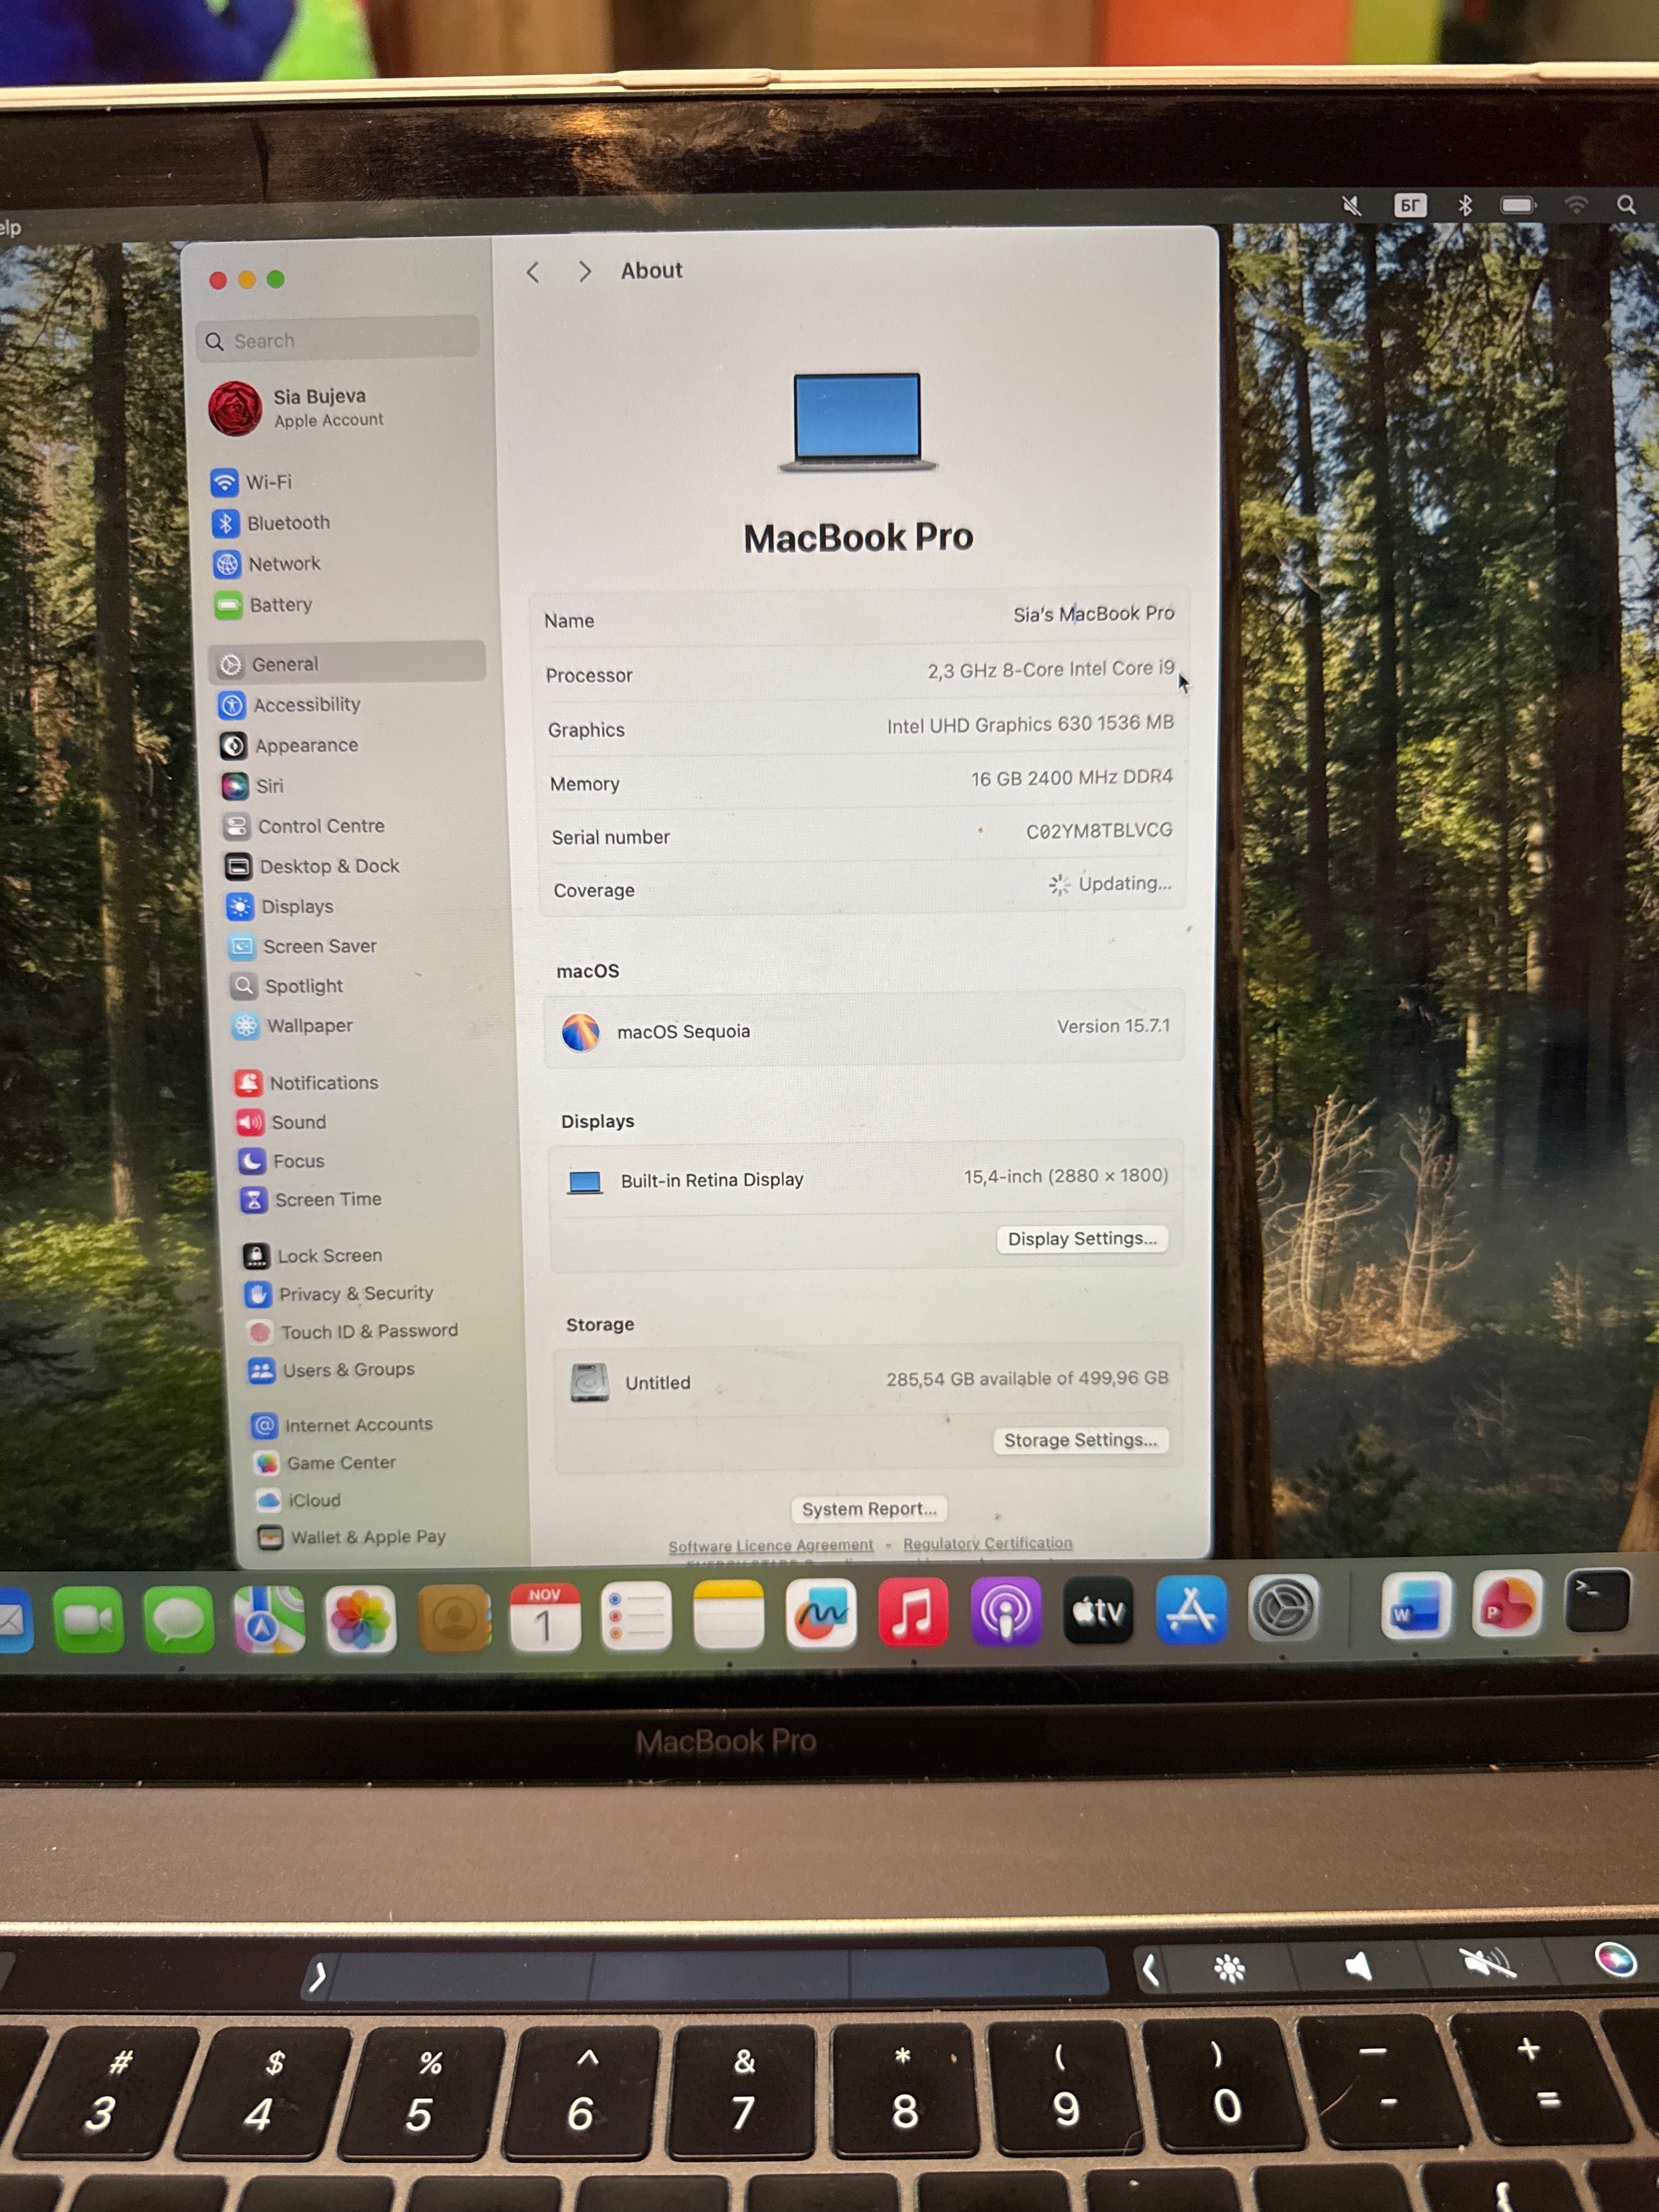The height and width of the screenshot is (2212, 1659).
Task: Open the Software Licence Agreement link
Action: 771,1545
